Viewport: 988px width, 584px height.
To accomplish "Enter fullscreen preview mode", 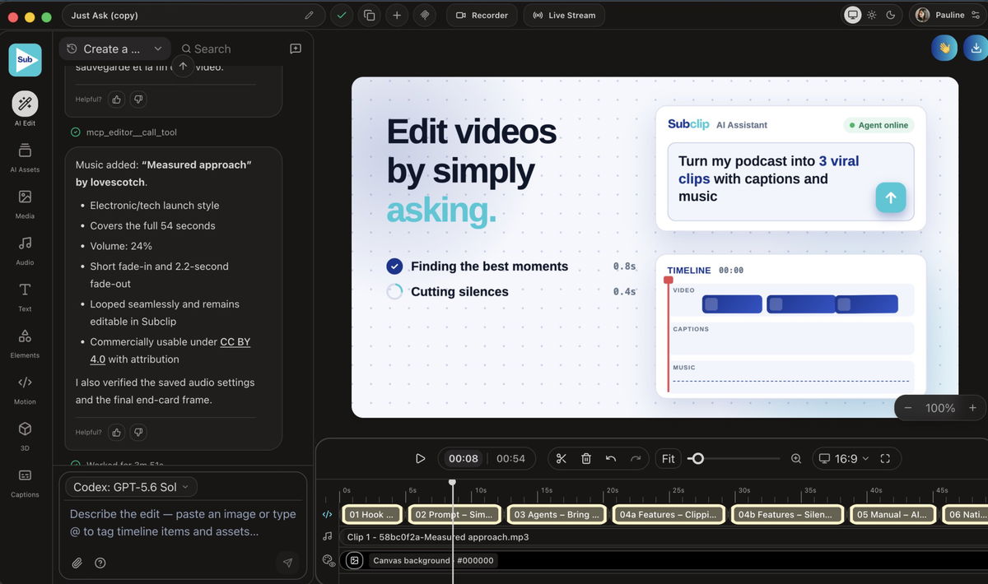I will pos(886,458).
